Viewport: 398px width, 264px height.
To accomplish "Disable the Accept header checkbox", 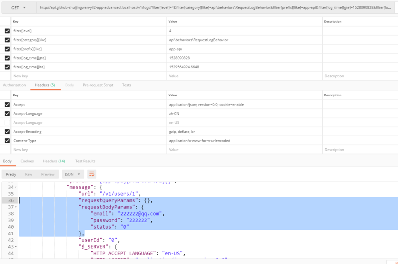I will (x=7, y=104).
